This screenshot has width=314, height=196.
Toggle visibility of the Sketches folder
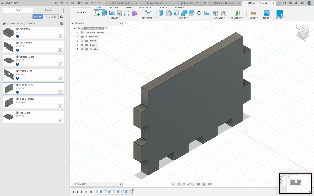pos(82,49)
